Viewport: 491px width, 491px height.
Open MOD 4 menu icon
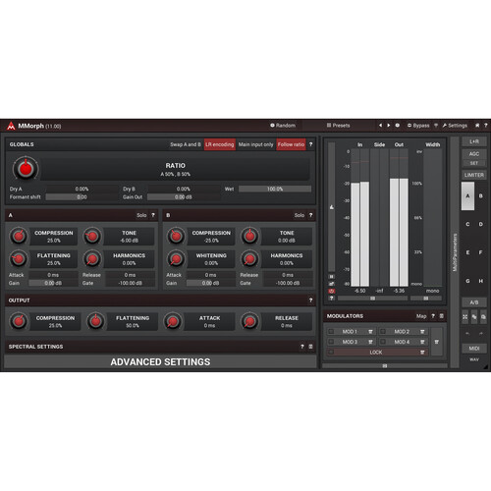[x=422, y=342]
